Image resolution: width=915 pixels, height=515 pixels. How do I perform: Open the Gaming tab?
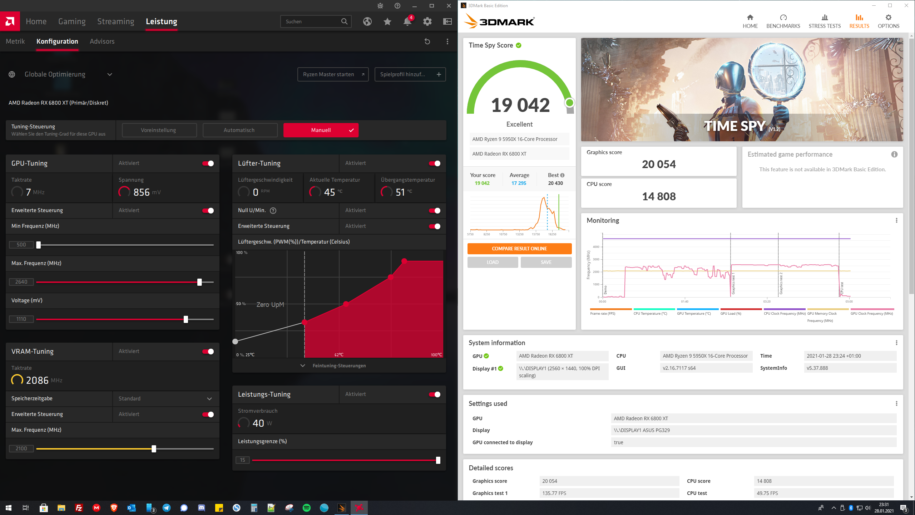pos(72,21)
